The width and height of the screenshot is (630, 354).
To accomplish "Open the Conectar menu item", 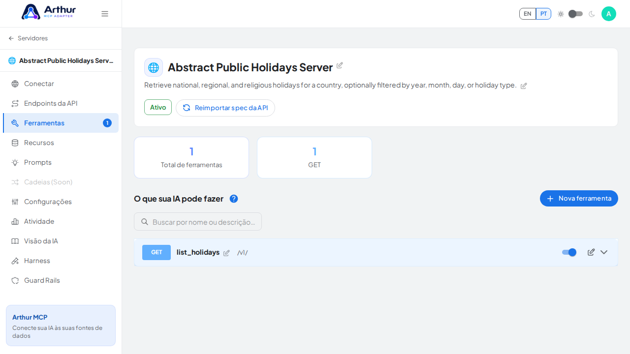I will 61,84.
